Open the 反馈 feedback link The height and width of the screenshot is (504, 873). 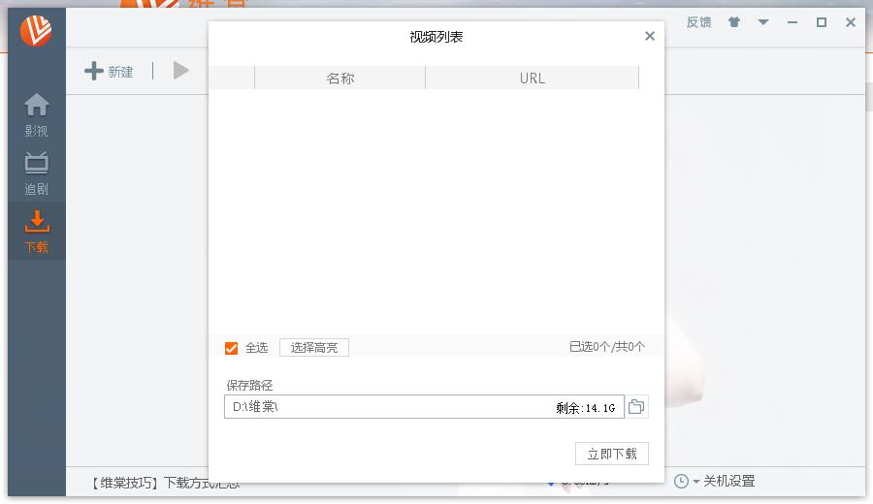[698, 22]
